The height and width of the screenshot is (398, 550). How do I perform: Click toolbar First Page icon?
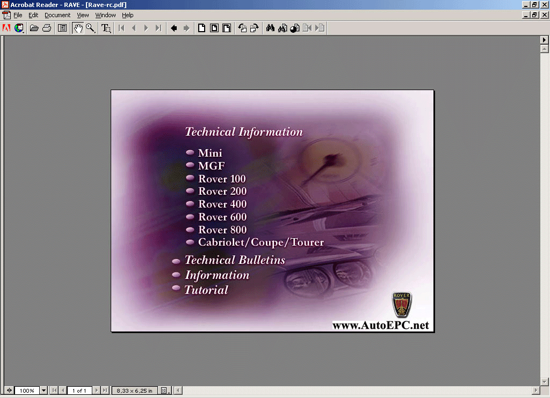click(x=122, y=28)
